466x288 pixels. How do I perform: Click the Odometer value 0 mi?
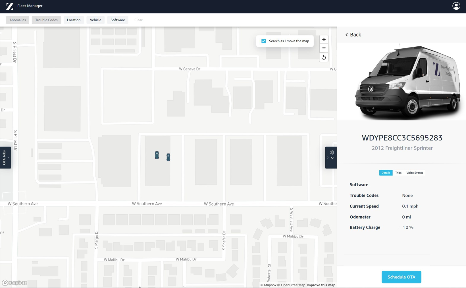pos(406,217)
